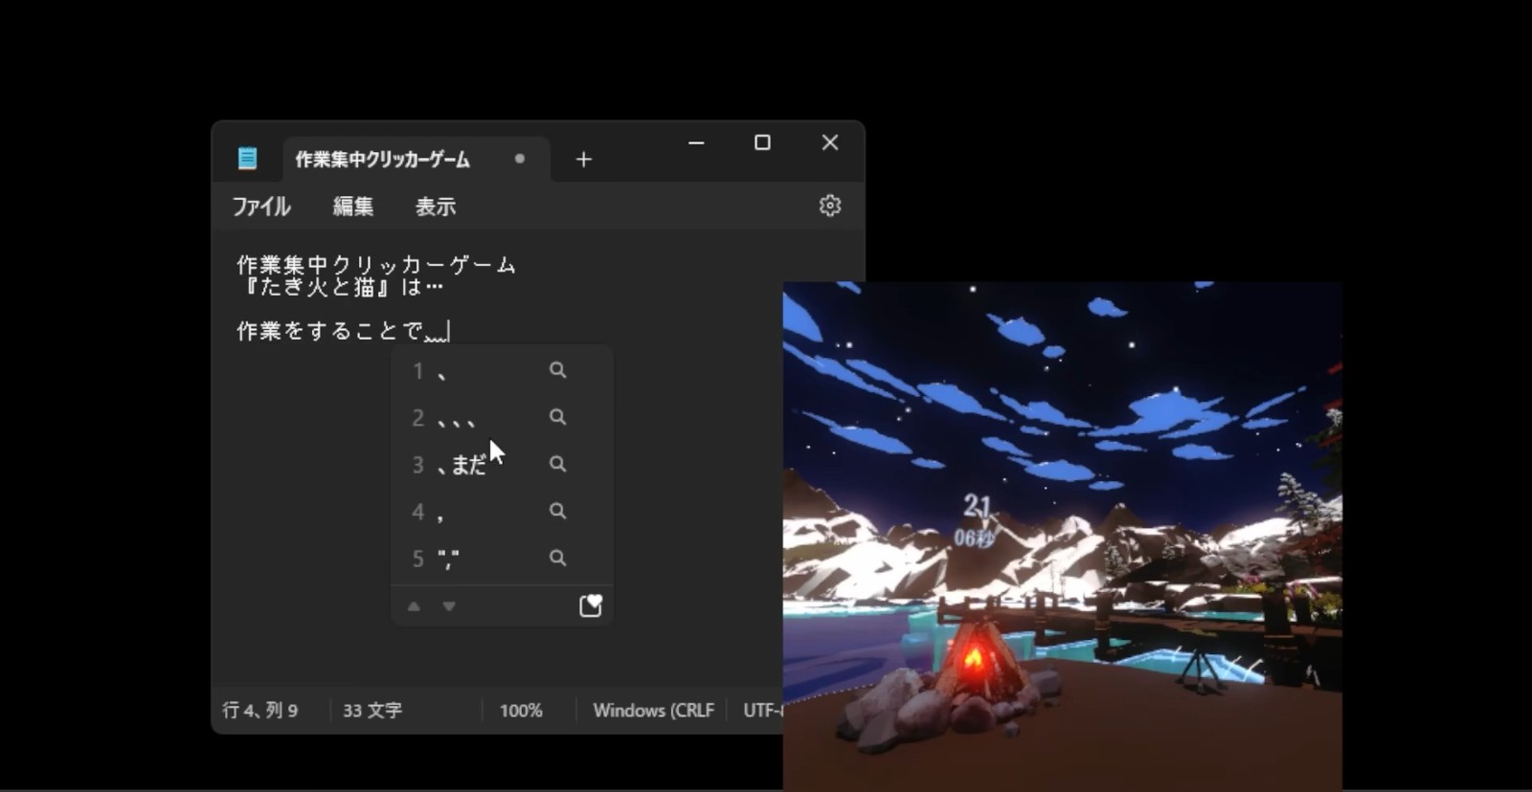Search the web for candidate 1
The width and height of the screenshot is (1532, 792).
click(557, 370)
